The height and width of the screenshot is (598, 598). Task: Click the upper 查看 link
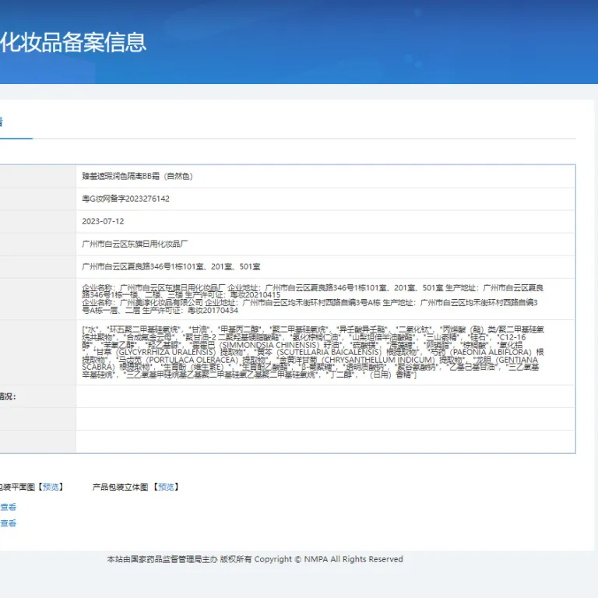point(8,507)
